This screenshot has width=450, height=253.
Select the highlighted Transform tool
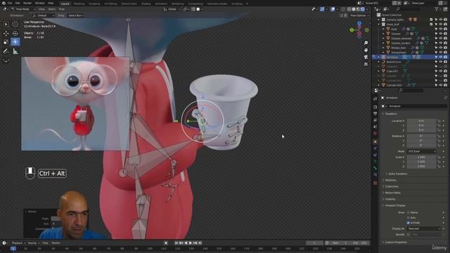coord(15,42)
